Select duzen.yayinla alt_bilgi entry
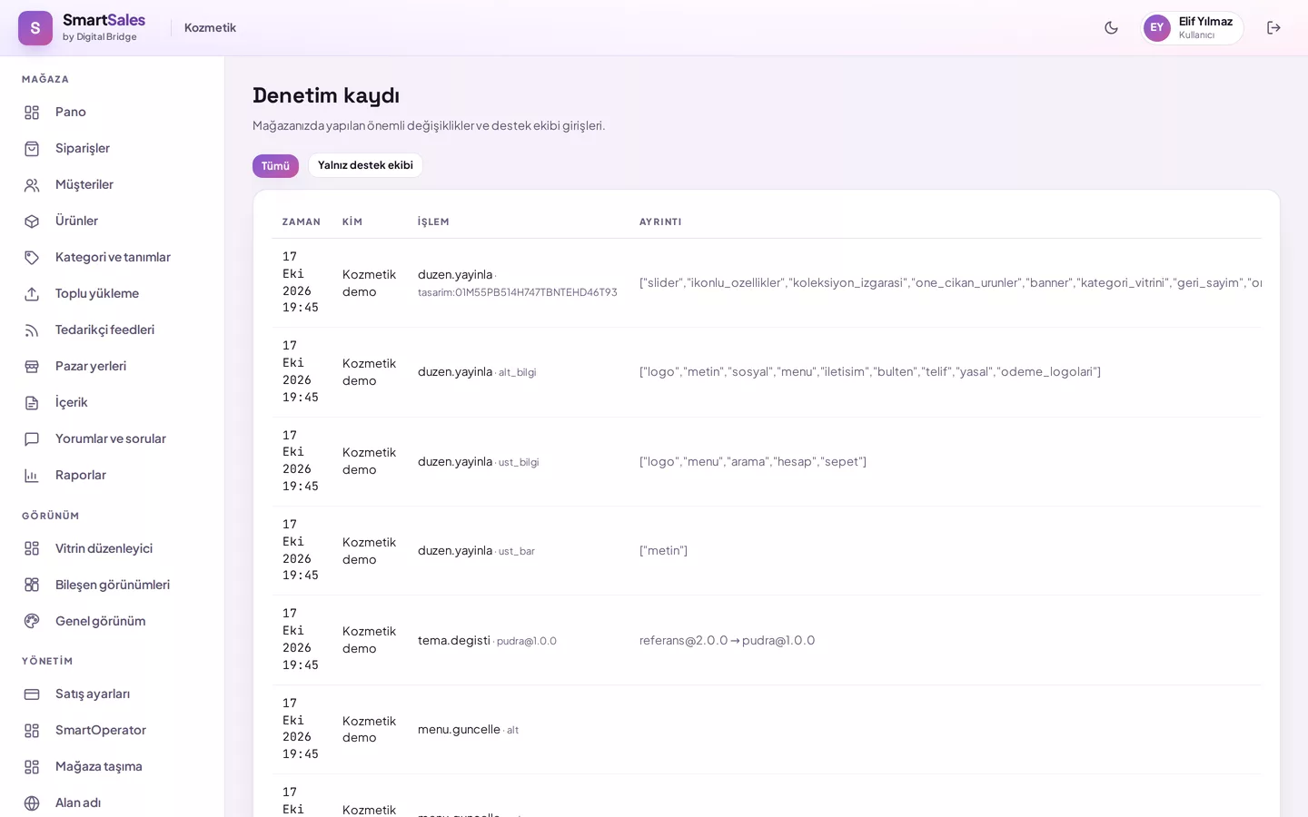 pyautogui.click(x=477, y=372)
